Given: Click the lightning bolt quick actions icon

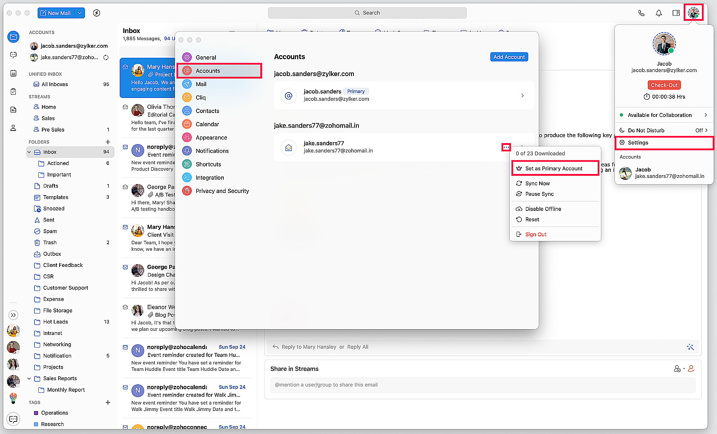Looking at the screenshot, I should [x=96, y=13].
